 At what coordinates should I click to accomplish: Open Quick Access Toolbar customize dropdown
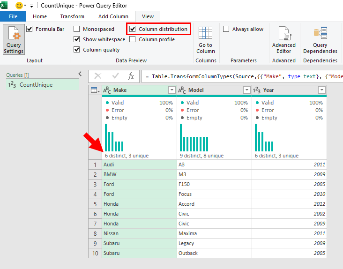click(32, 6)
